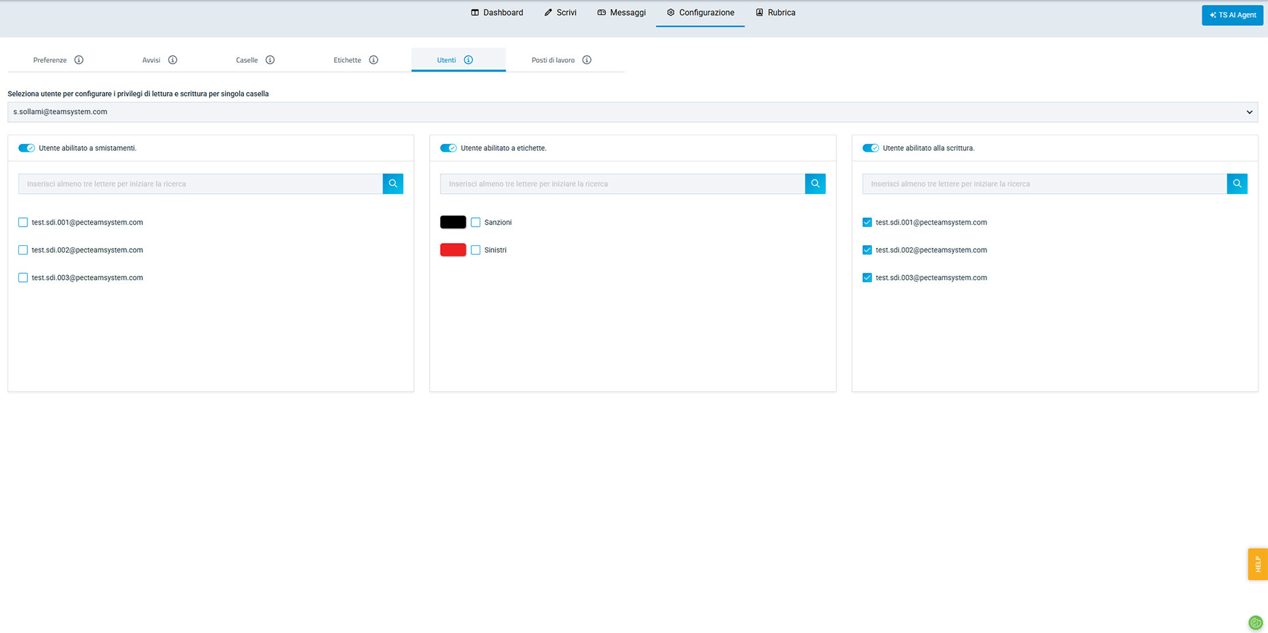1268x633 pixels.
Task: Click the info icon beside Etichette
Action: (x=374, y=60)
